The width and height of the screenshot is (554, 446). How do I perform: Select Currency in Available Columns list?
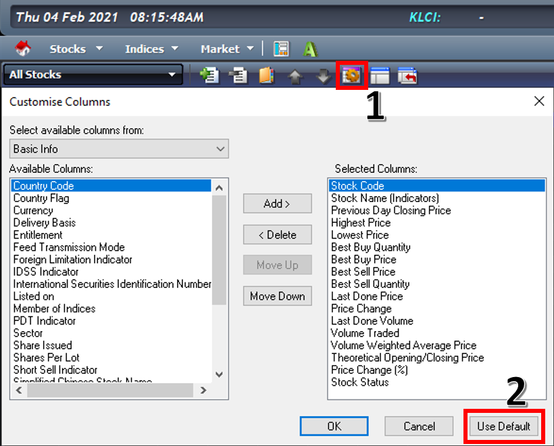coord(33,210)
